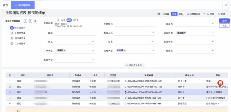Switch view to 图表 chart mode
This screenshot has height=112, width=231.
pyautogui.click(x=181, y=14)
